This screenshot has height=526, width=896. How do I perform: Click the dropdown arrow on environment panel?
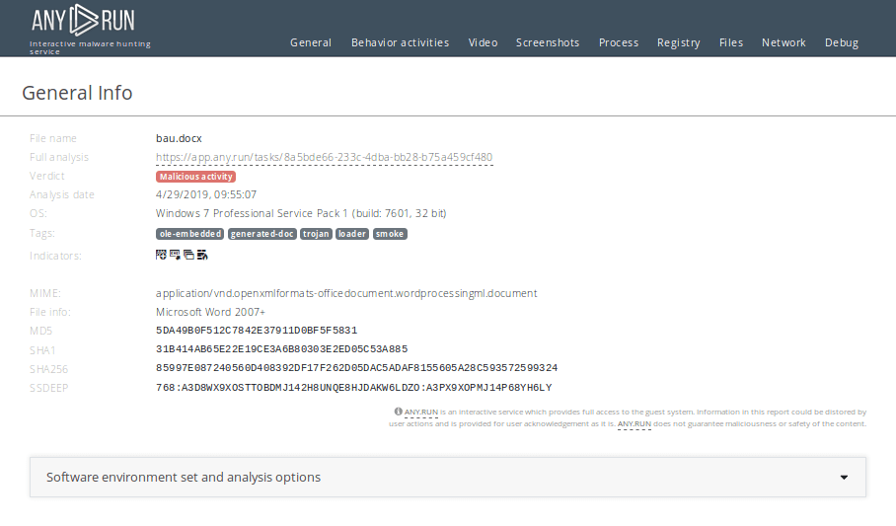tap(844, 477)
